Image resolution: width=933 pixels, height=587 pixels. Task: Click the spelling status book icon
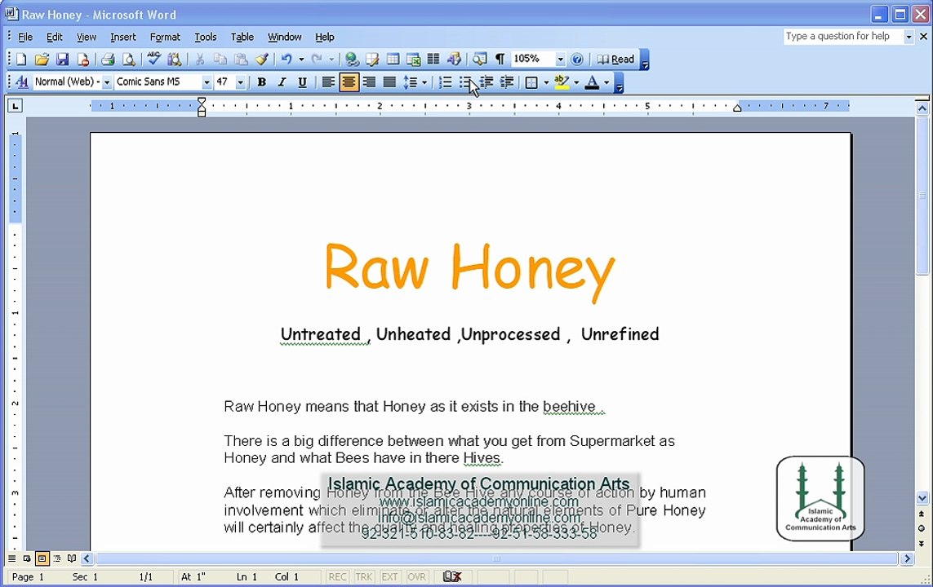[x=452, y=576]
